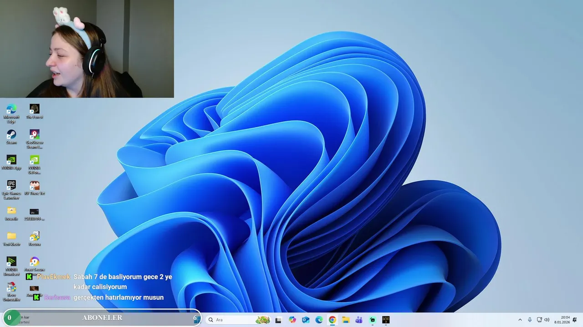Open the notifications bell icon
Viewport: 583px width, 327px height.
click(575, 320)
